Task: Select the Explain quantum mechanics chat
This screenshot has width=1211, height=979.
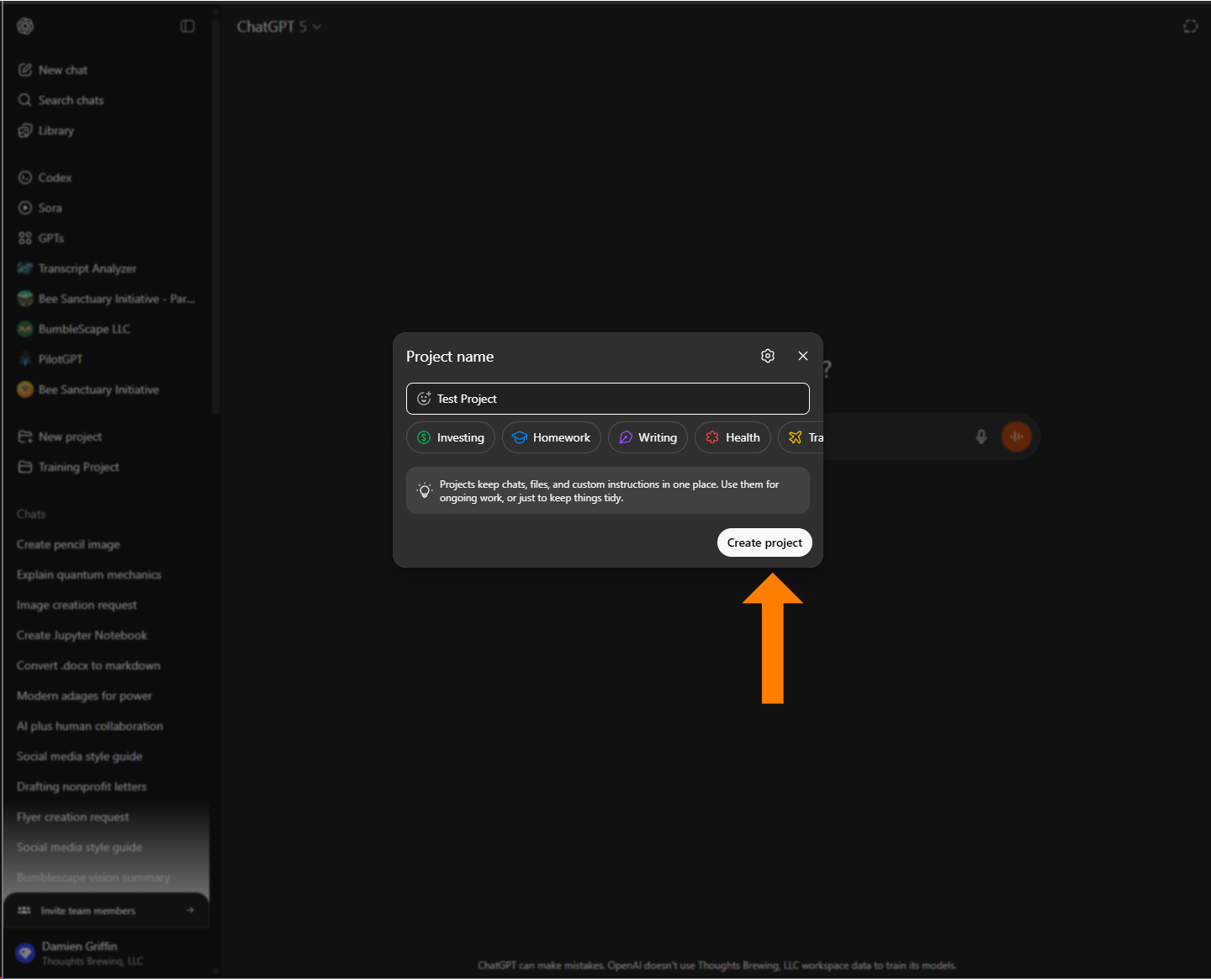Action: (88, 574)
